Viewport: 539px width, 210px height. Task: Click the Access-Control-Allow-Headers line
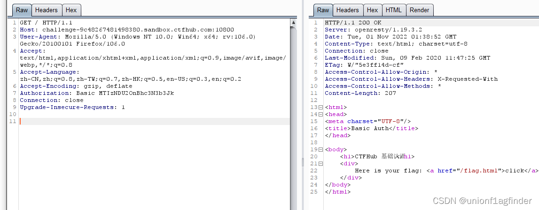(411, 79)
